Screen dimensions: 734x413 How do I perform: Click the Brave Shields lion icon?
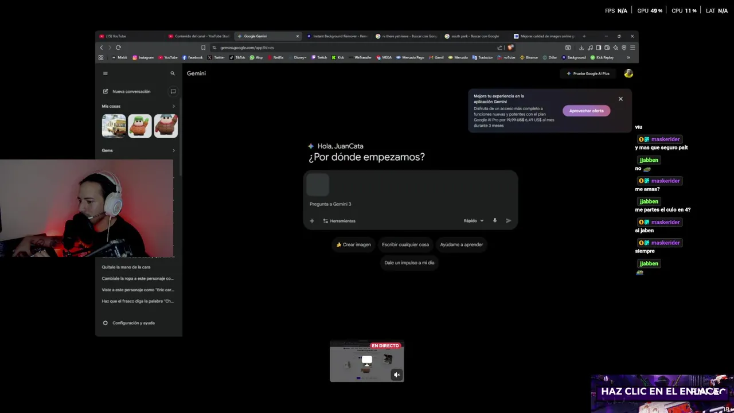(510, 48)
